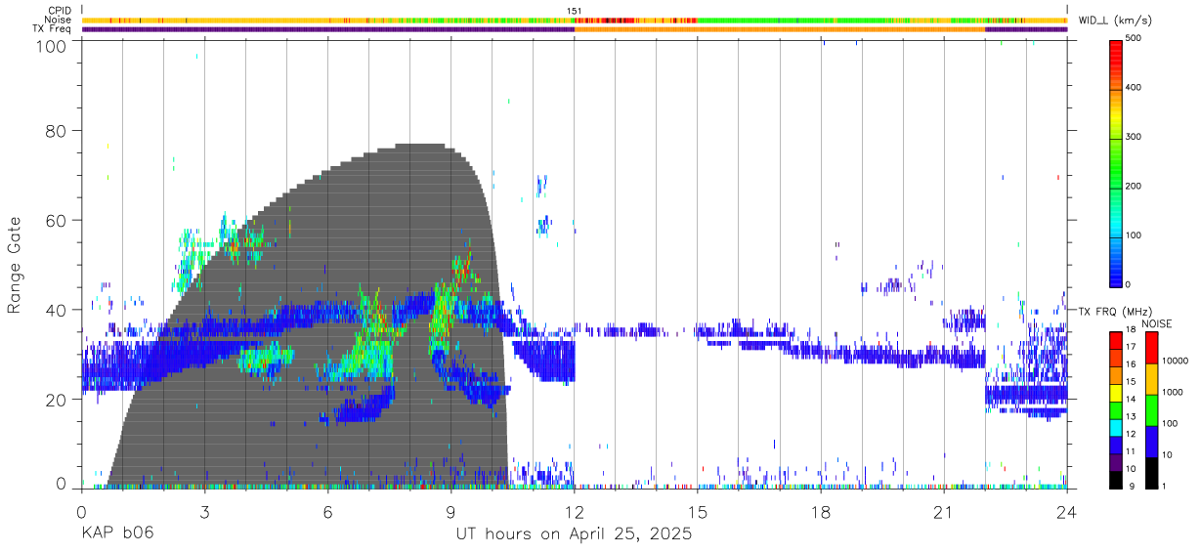Click the WID⊥ (km/s) colorbar title
1200x554 pixels.
[1114, 21]
